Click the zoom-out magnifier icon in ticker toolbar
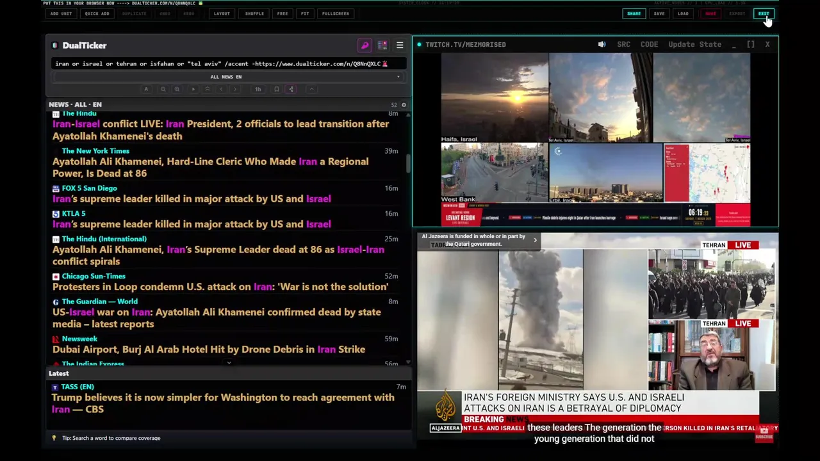This screenshot has width=820, height=461. 163,89
